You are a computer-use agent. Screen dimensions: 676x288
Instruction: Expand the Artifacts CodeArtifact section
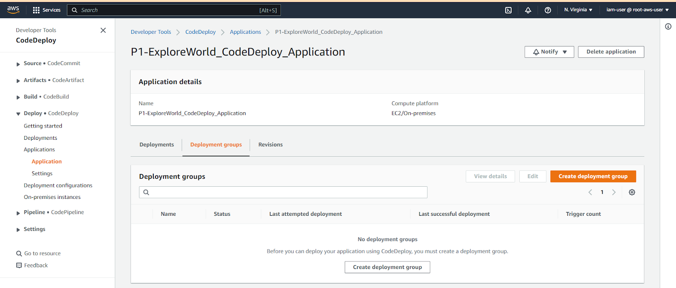pyautogui.click(x=18, y=81)
